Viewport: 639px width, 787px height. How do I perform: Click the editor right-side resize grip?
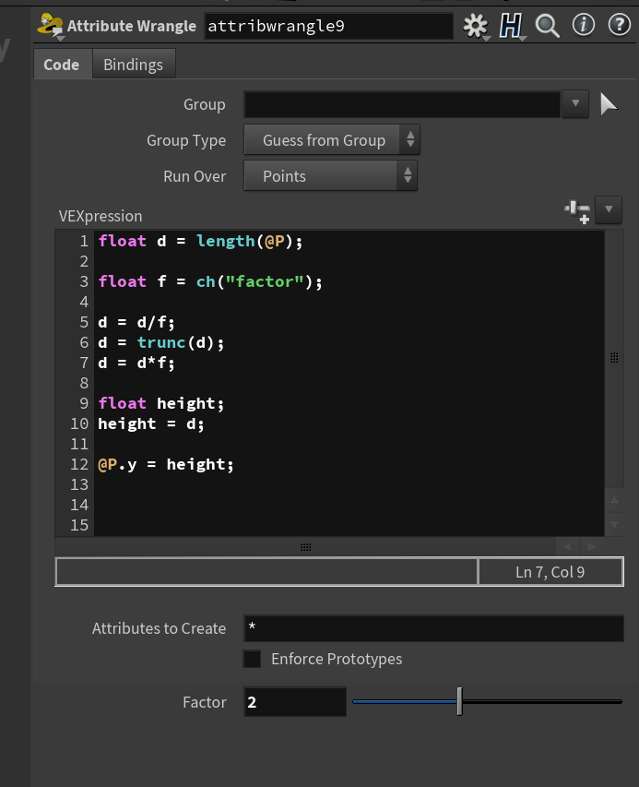(x=614, y=357)
